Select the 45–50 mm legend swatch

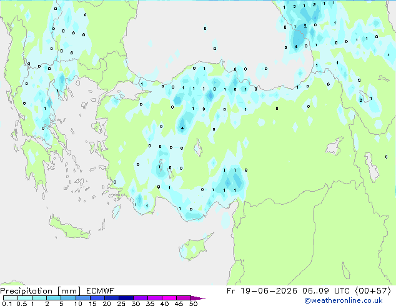(184, 298)
